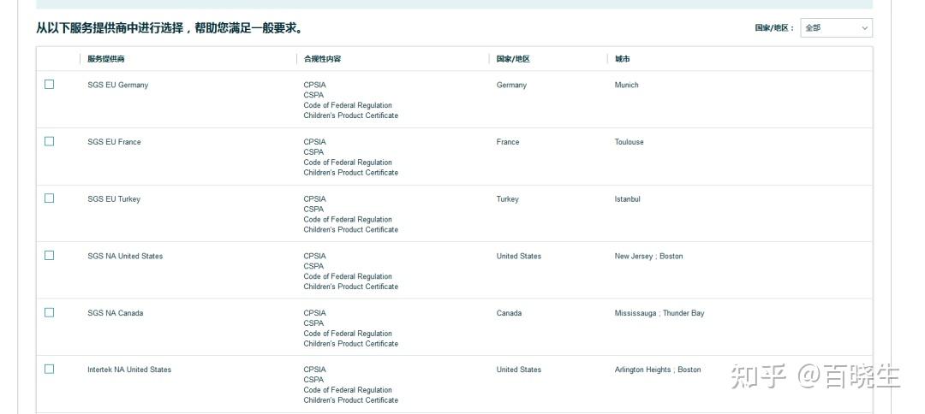This screenshot has width=925, height=414.
Task: Click the Turkey country cell
Action: (507, 199)
